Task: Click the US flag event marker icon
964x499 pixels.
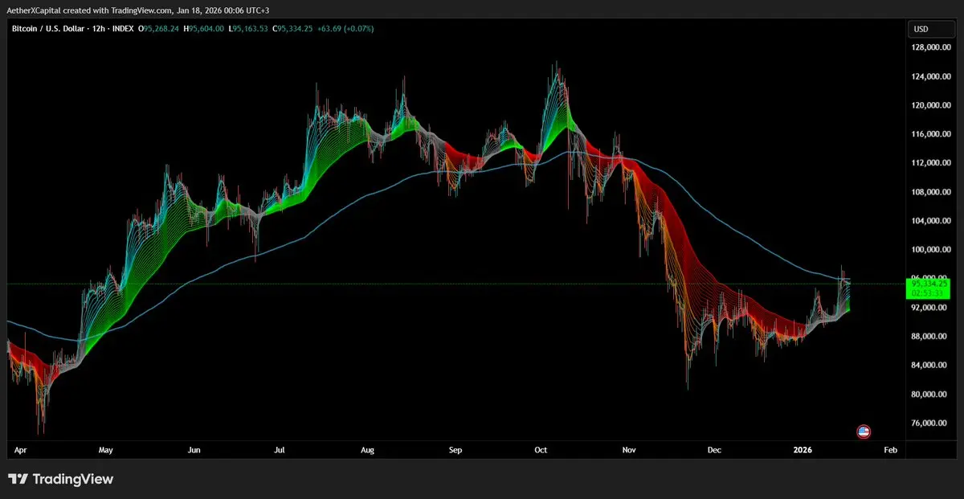Action: pos(864,432)
